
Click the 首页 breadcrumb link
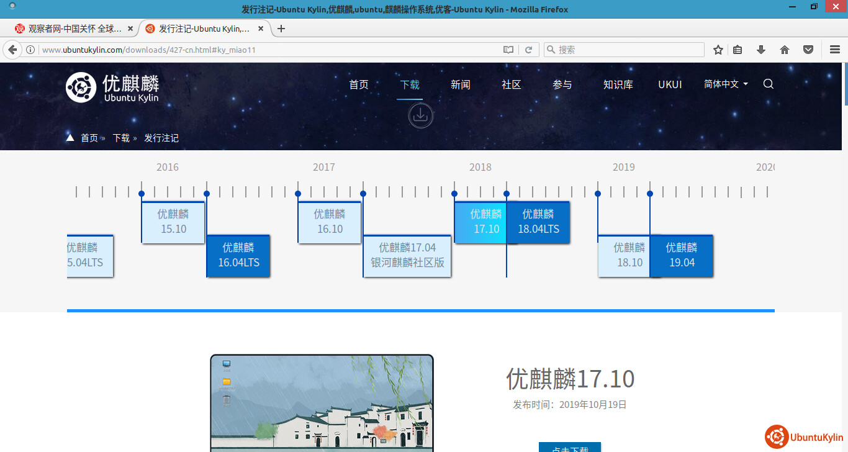click(x=89, y=138)
